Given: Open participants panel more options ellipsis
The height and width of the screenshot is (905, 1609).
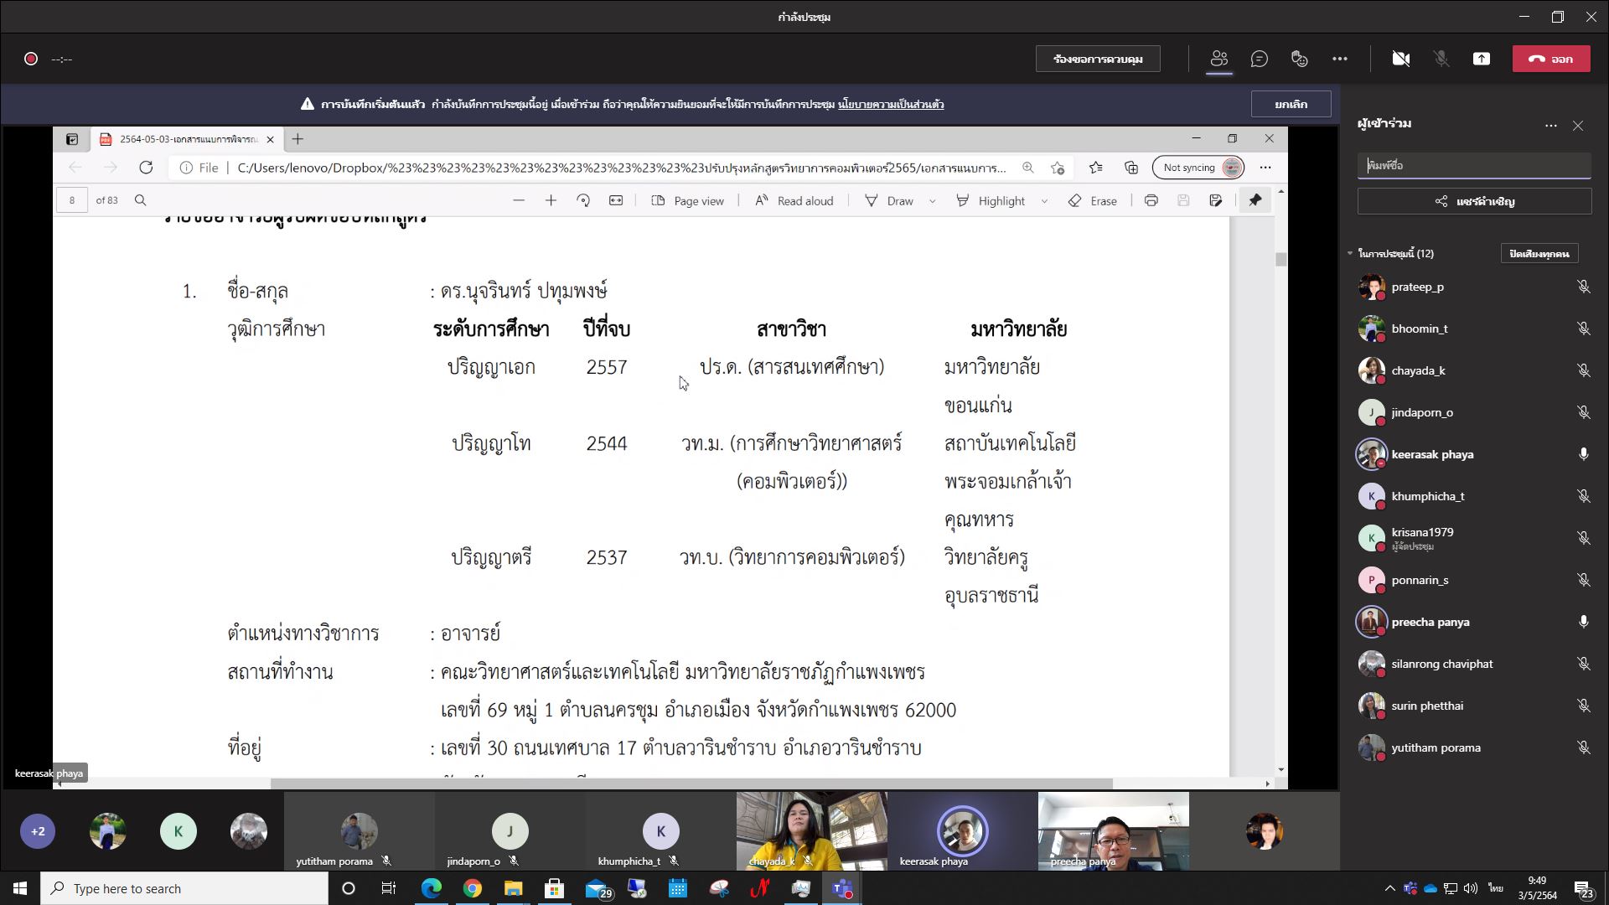Looking at the screenshot, I should coord(1550,126).
